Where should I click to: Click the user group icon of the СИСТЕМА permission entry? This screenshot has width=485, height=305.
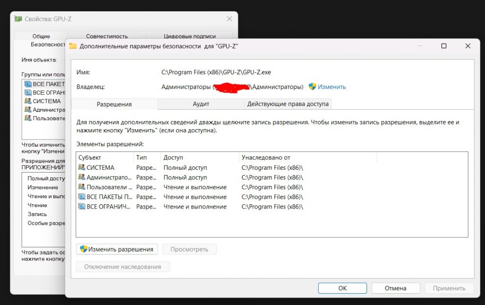(81, 167)
